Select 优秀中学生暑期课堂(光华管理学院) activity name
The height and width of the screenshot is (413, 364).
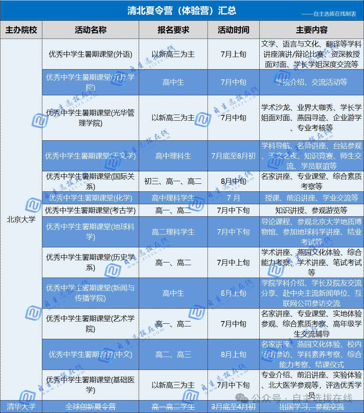click(x=91, y=118)
